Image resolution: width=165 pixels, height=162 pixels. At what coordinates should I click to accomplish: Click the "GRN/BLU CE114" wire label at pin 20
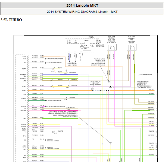click(38, 94)
